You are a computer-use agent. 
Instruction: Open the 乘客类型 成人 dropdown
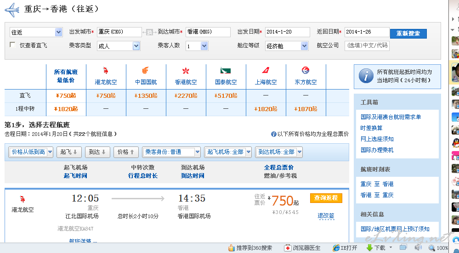click(119, 46)
